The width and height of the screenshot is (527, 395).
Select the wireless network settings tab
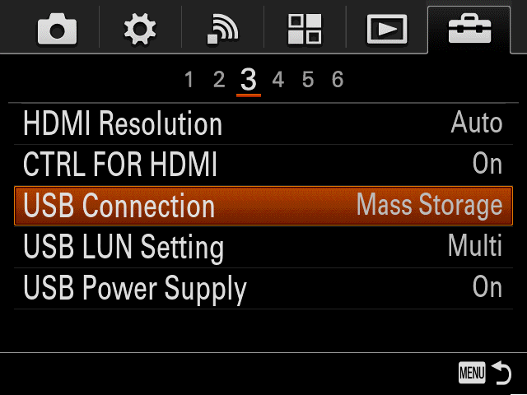pyautogui.click(x=222, y=29)
